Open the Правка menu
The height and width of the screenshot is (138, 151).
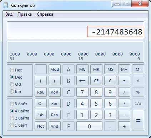point(25,14)
